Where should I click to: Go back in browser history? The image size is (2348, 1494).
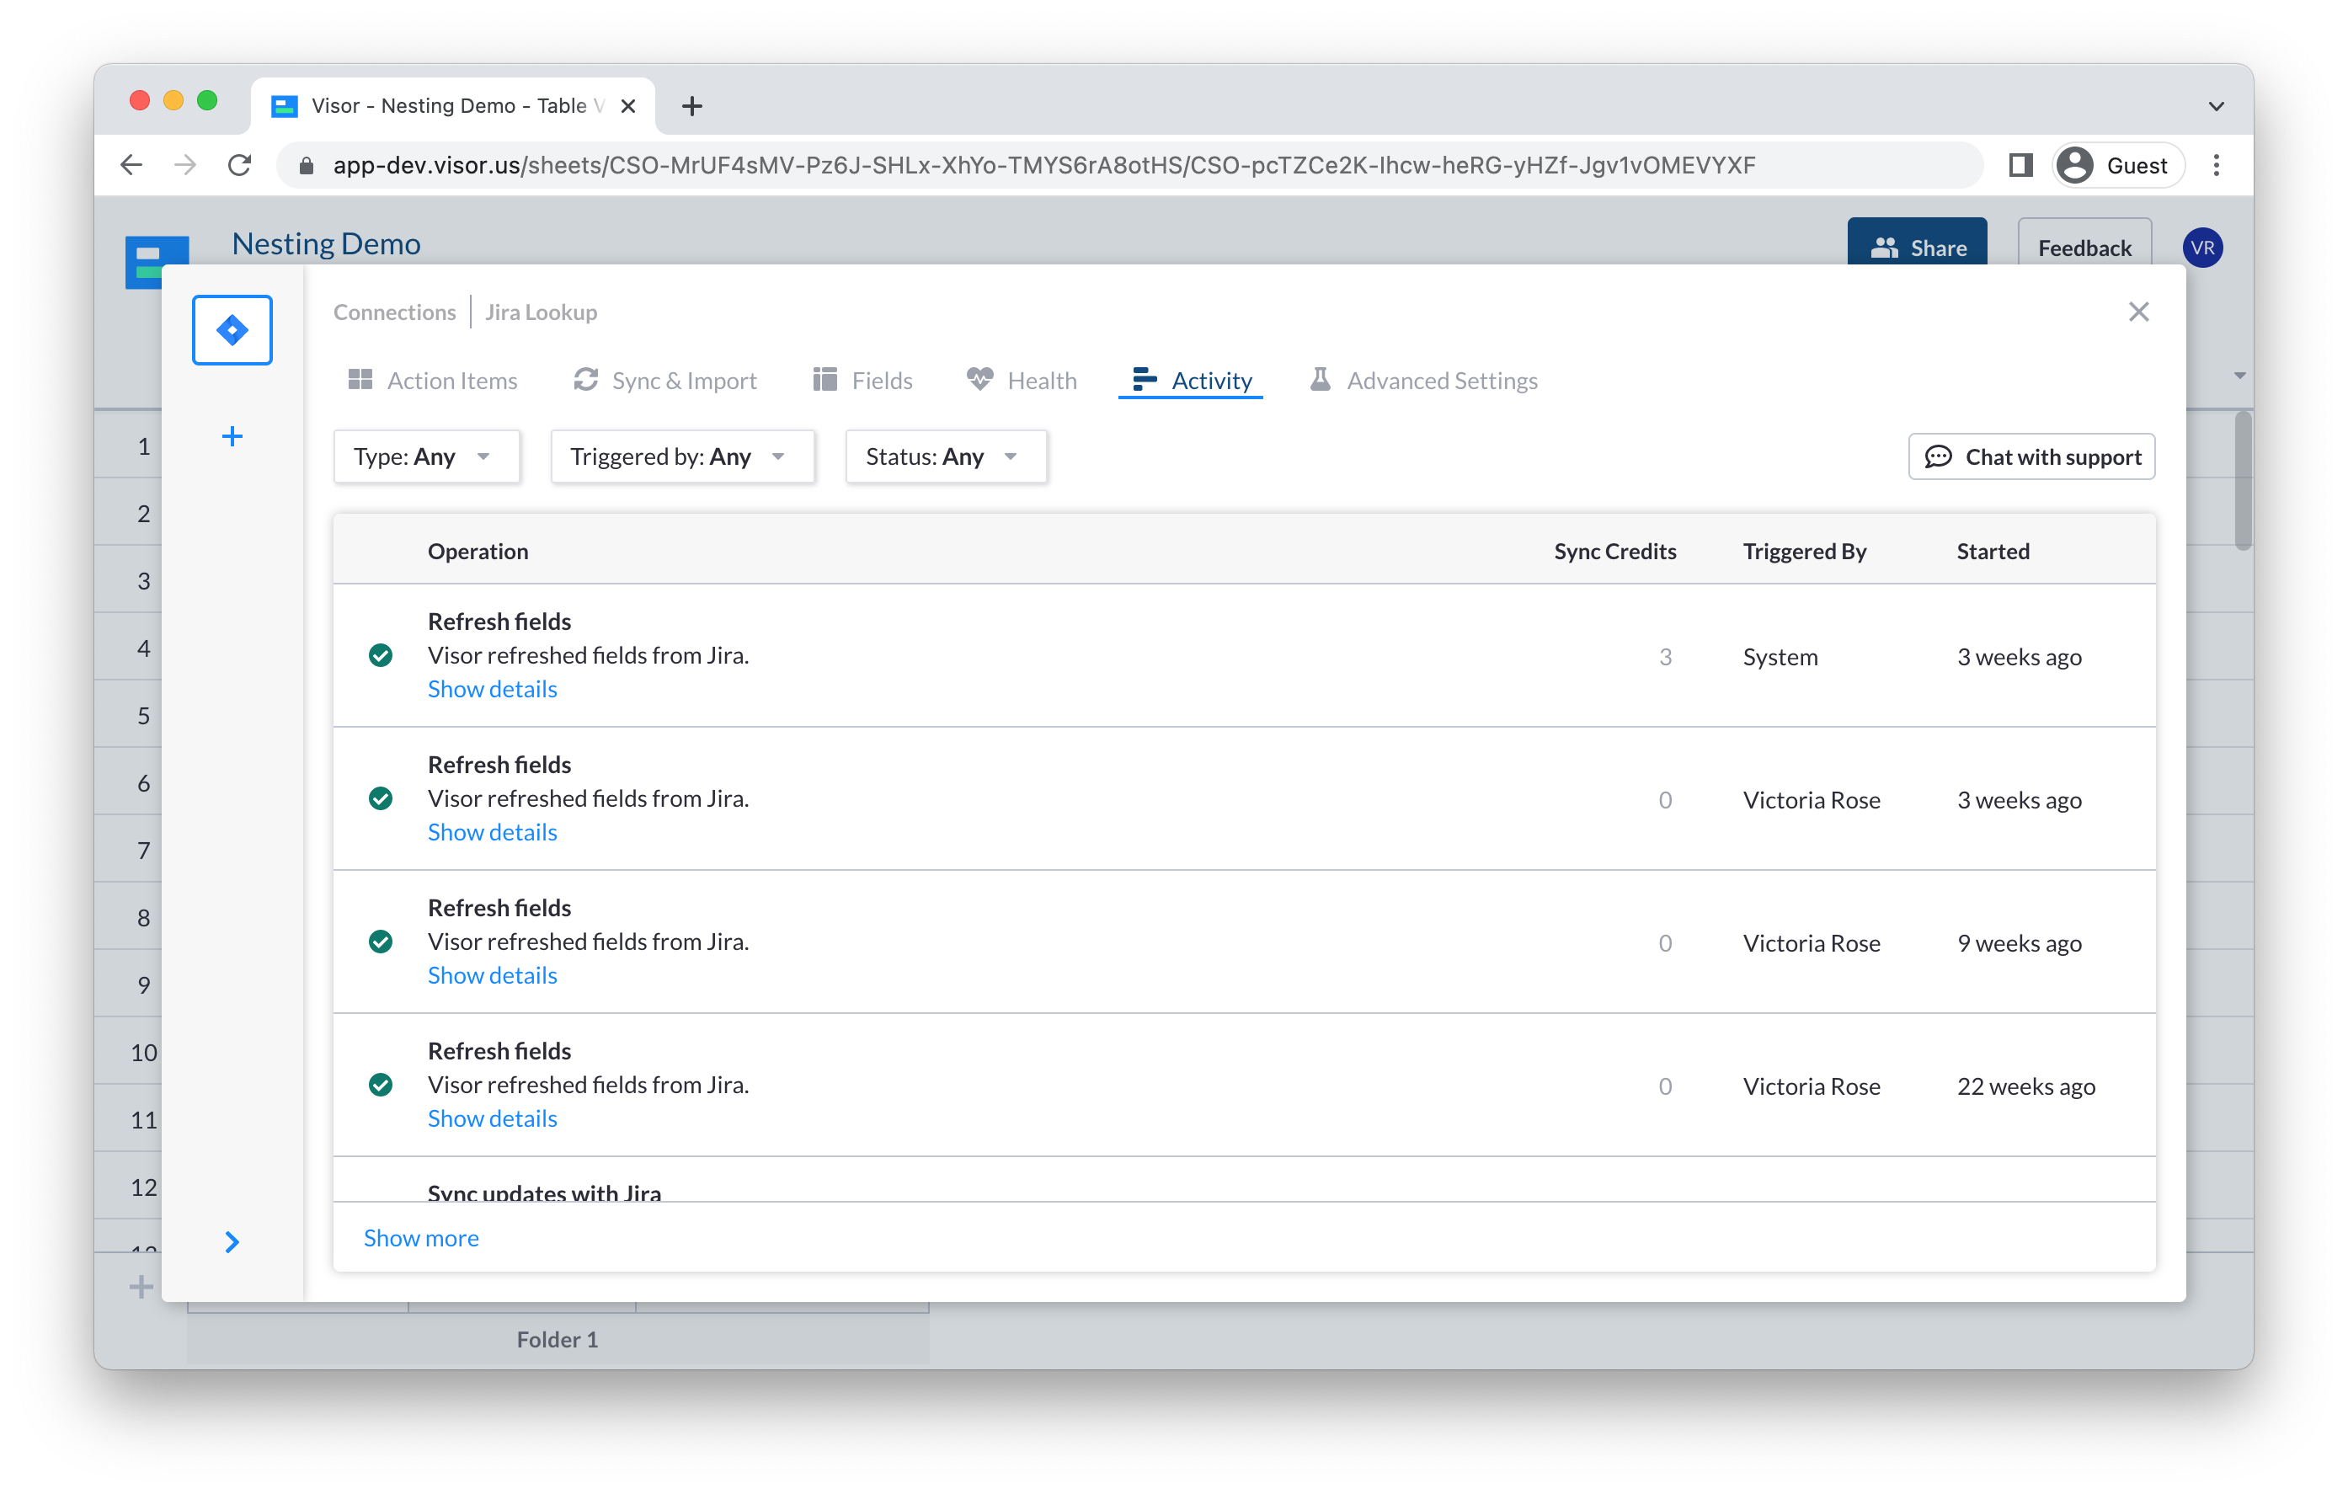[131, 165]
